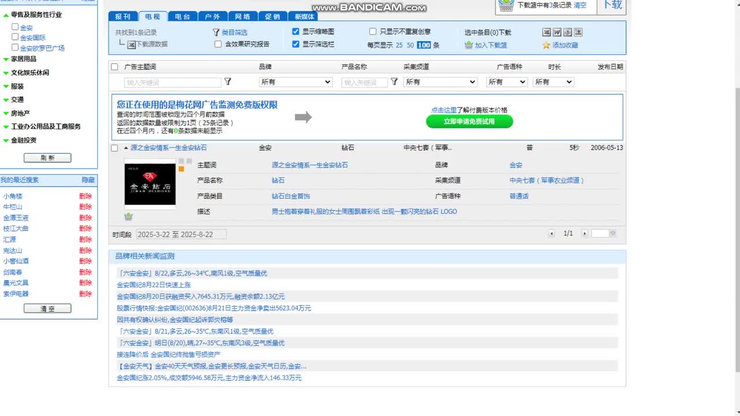Delete the 小角楼 recent search
Image resolution: width=740 pixels, height=416 pixels.
(86, 196)
